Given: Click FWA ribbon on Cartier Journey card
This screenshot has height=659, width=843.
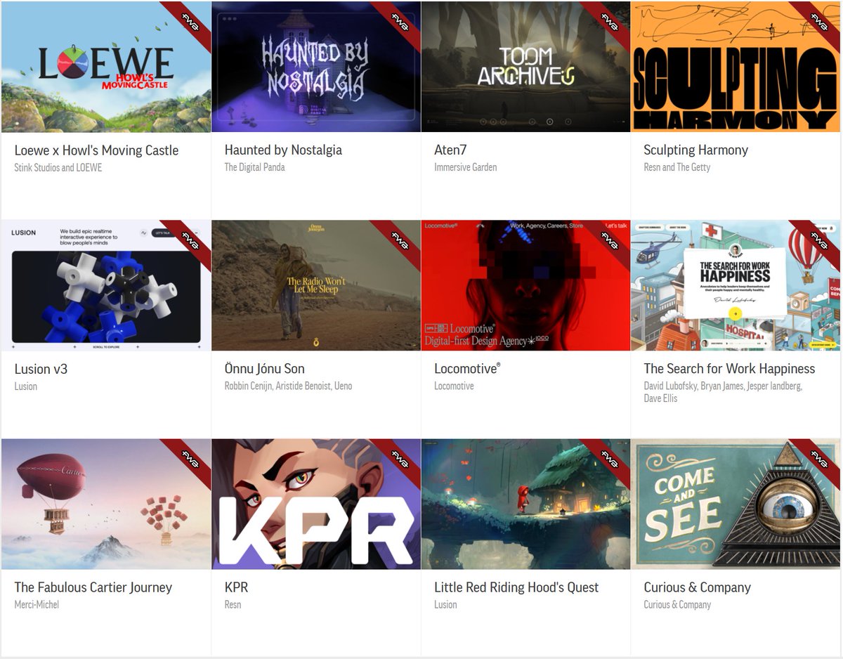Looking at the screenshot, I should (x=190, y=459).
